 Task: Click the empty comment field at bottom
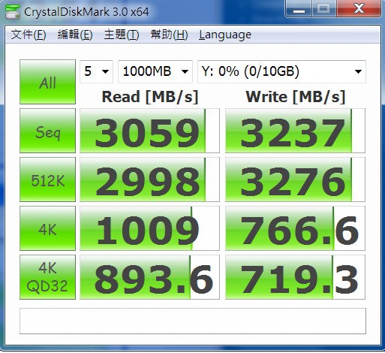(x=193, y=321)
